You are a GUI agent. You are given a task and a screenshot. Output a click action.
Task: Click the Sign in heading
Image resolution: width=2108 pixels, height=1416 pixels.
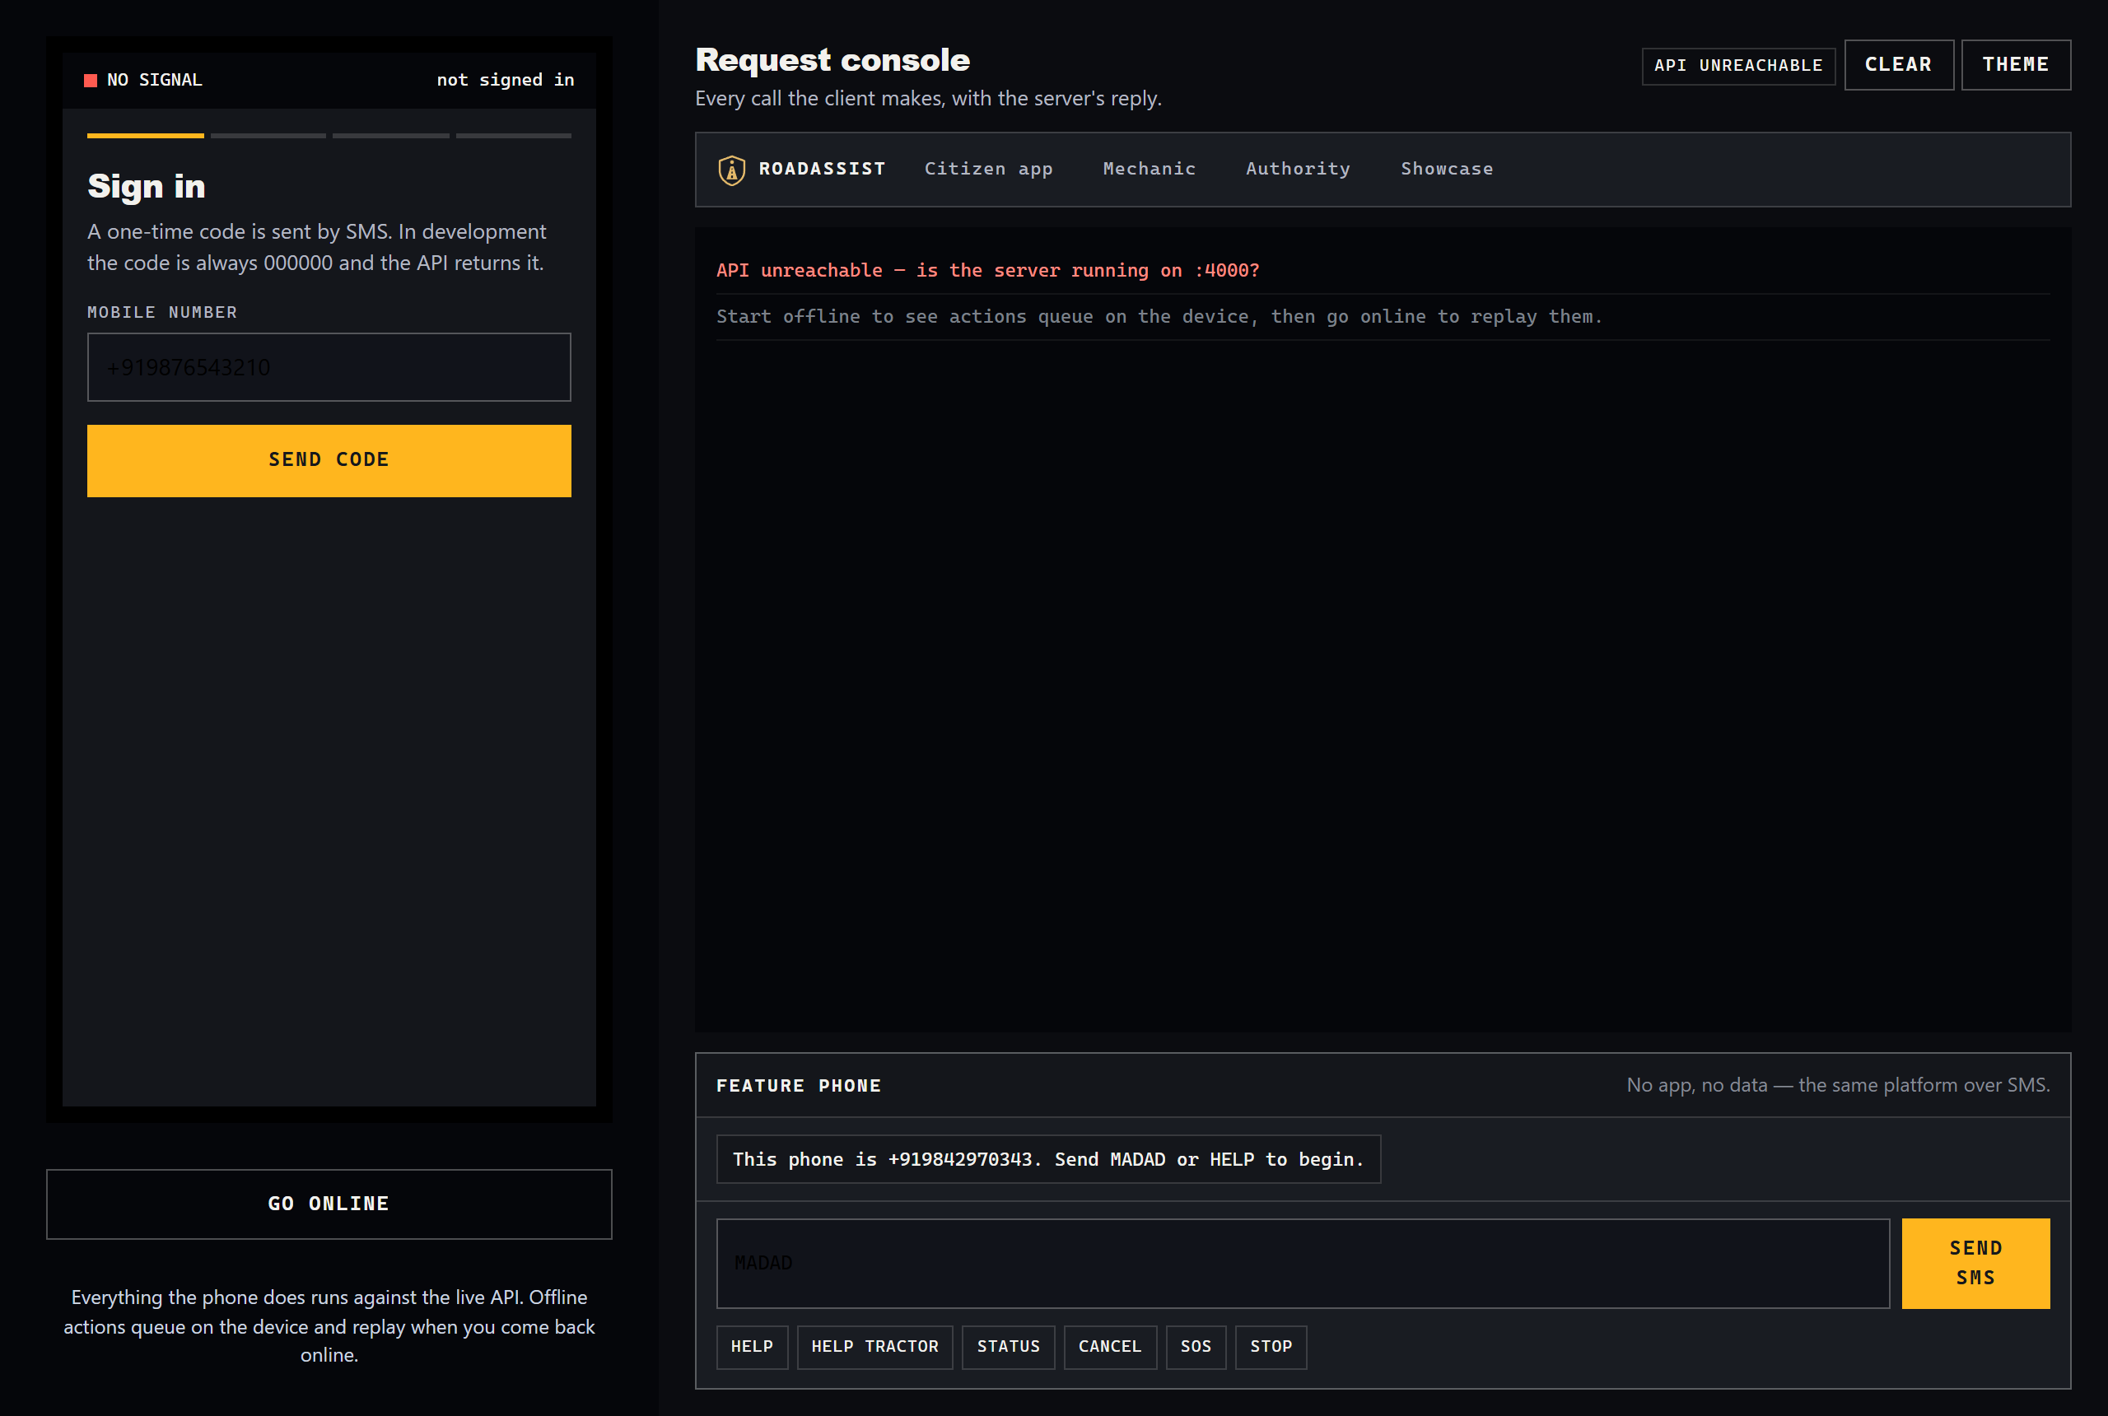(147, 186)
